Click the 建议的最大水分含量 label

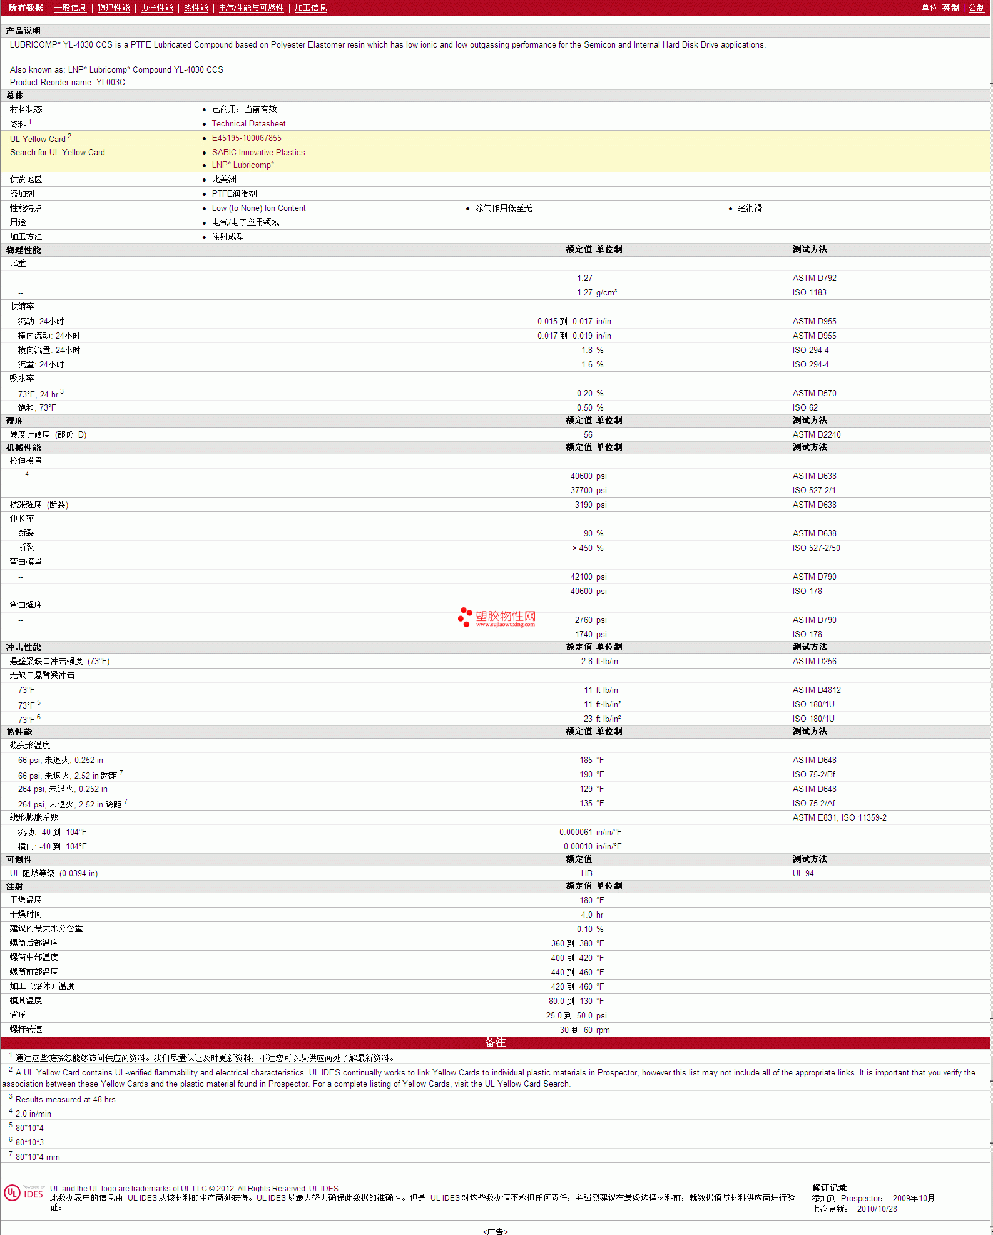(x=46, y=929)
